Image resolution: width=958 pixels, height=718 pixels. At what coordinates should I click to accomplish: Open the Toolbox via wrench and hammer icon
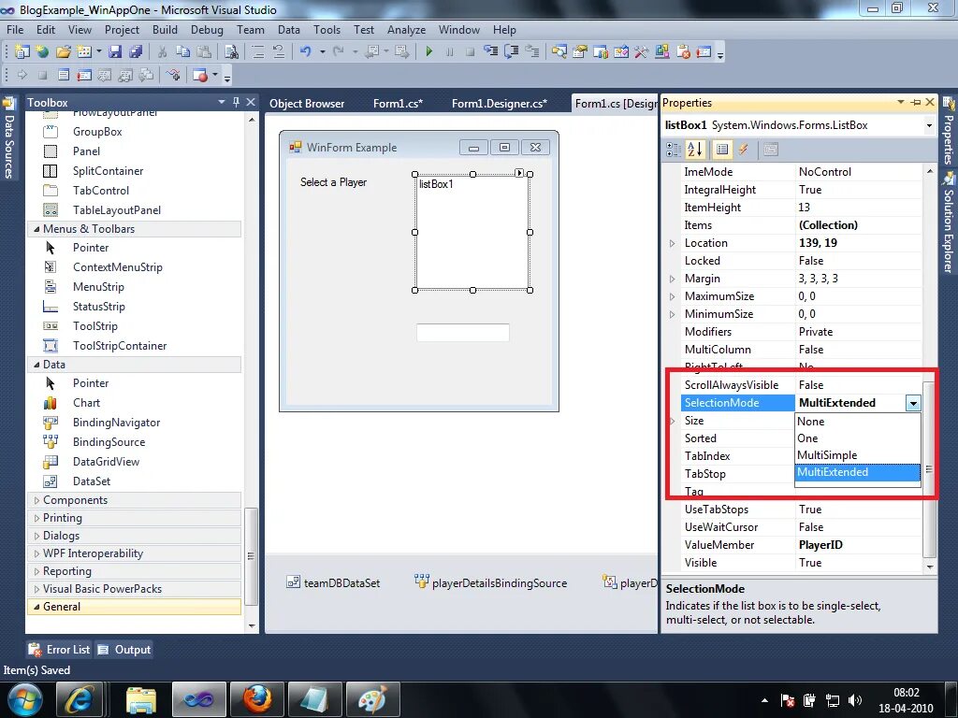[x=641, y=52]
